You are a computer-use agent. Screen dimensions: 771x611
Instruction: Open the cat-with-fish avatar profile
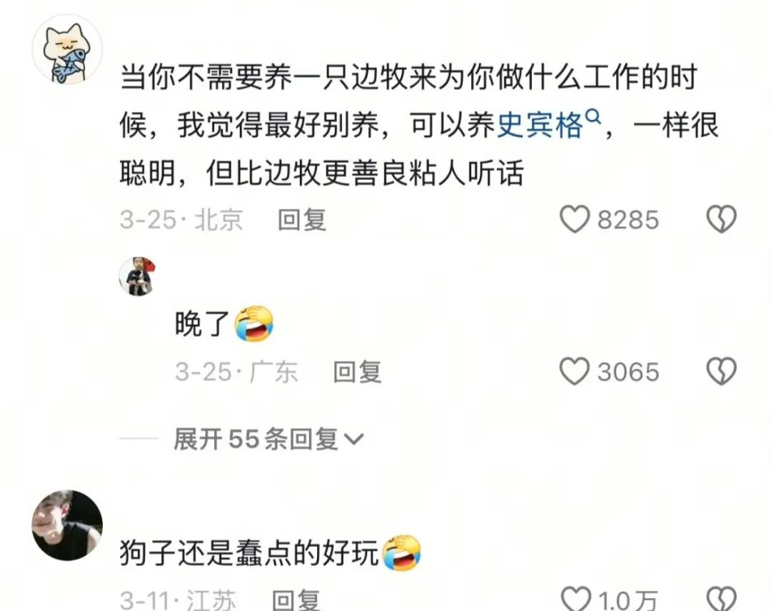tap(67, 50)
